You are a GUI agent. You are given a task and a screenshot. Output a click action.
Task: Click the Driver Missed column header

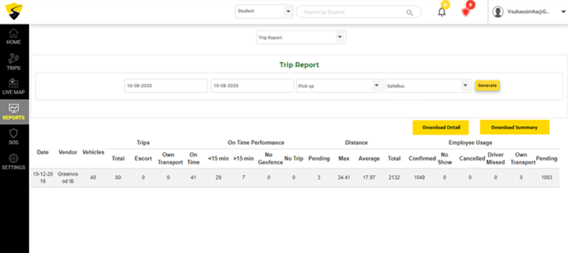coord(495,158)
